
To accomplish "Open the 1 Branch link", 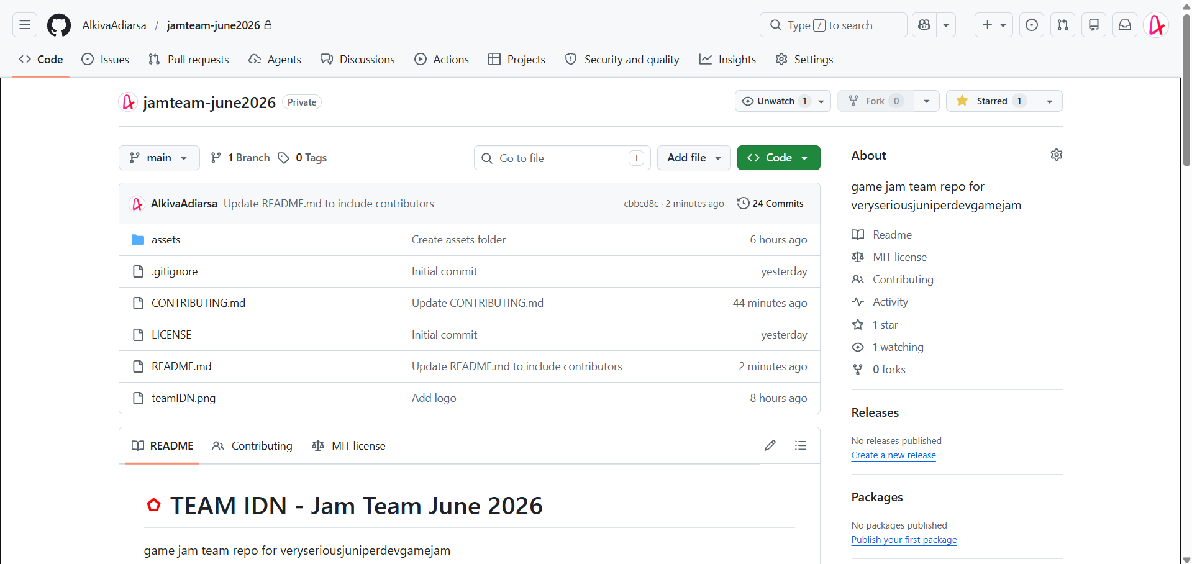I will [x=240, y=158].
